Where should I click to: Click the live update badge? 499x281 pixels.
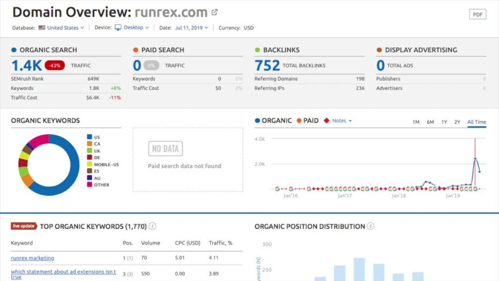pos(24,226)
